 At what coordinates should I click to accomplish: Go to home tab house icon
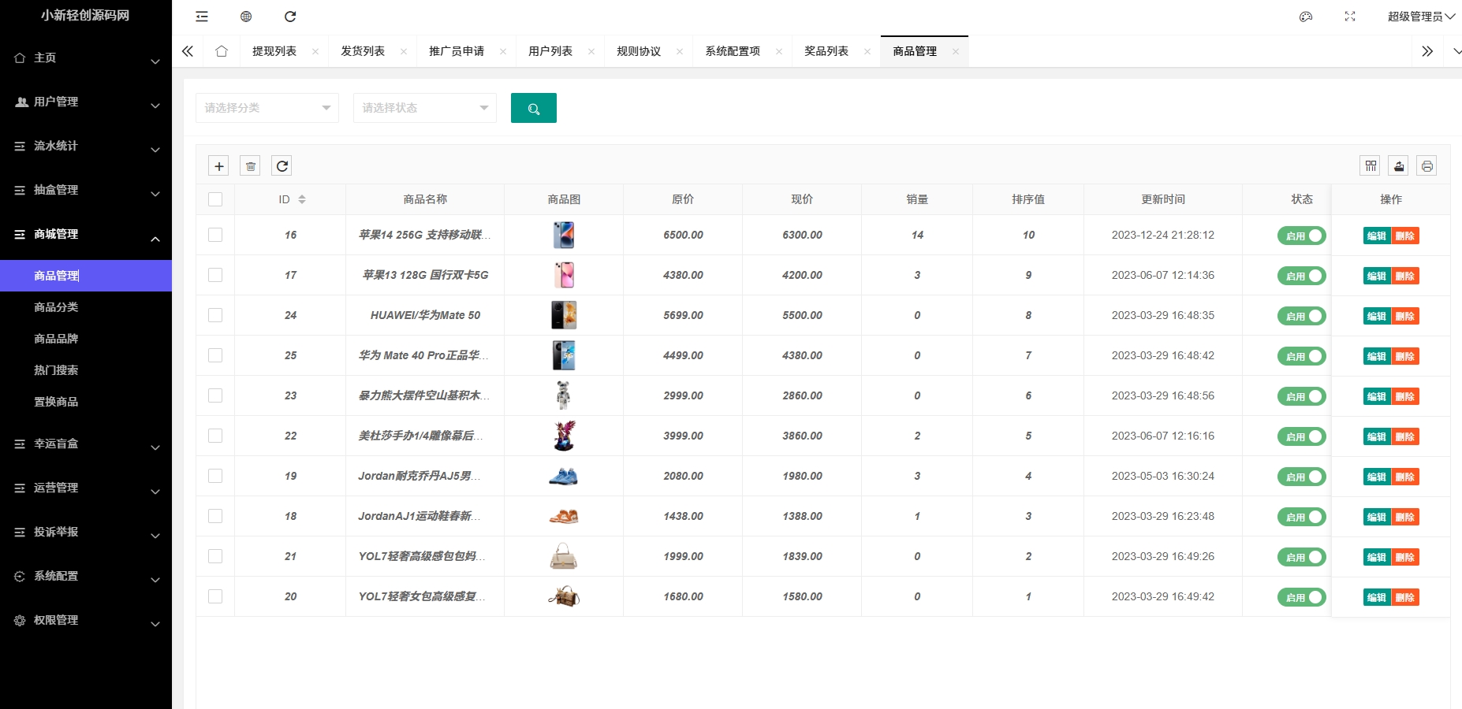(222, 51)
